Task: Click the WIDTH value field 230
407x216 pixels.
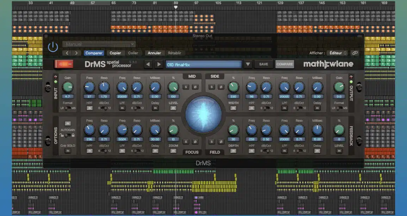Action: tap(233, 97)
